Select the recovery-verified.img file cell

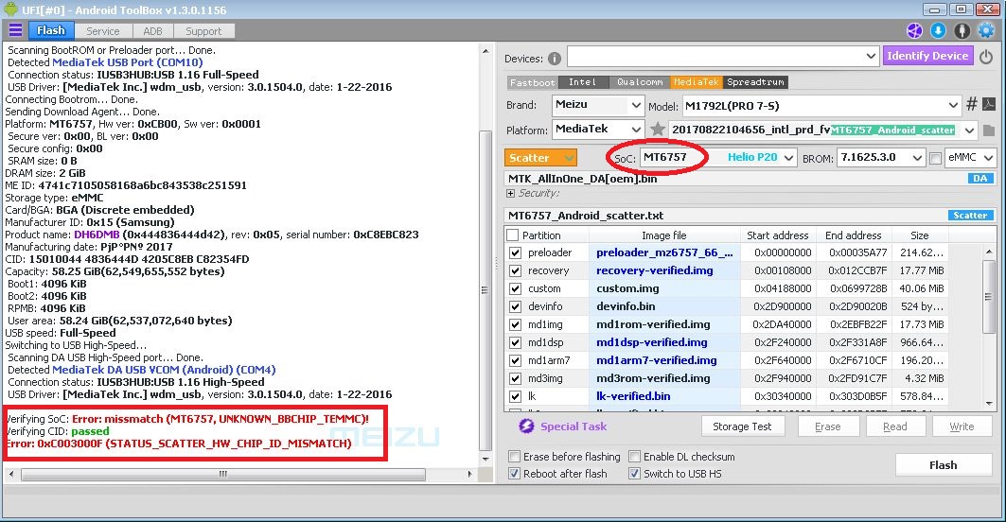click(x=664, y=270)
